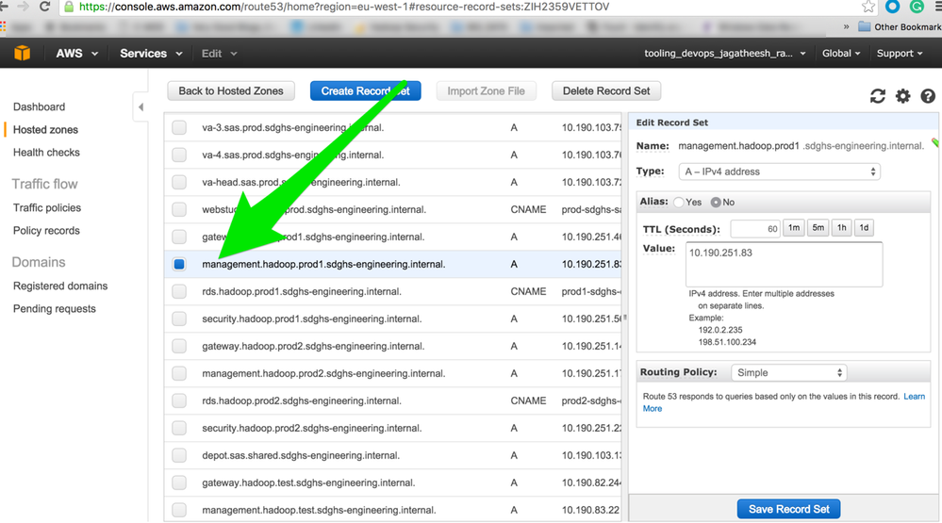The height and width of the screenshot is (523, 942).
Task: Tick checkbox for security.hadoop.prod1 record
Action: pyautogui.click(x=179, y=319)
